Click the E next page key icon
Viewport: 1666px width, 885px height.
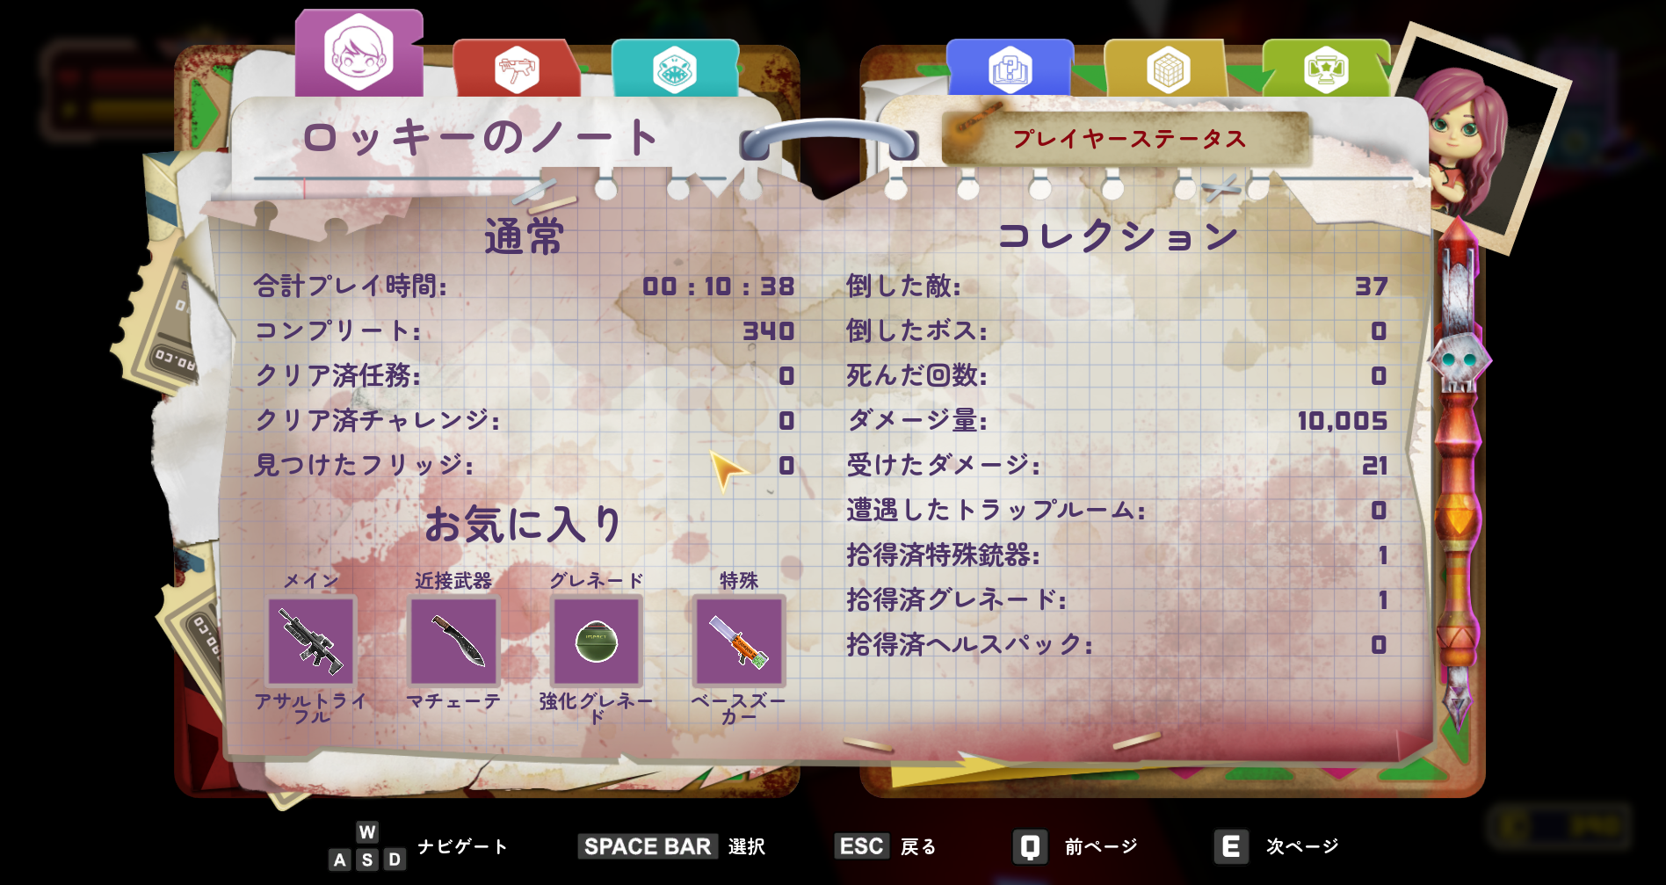coord(1231,846)
